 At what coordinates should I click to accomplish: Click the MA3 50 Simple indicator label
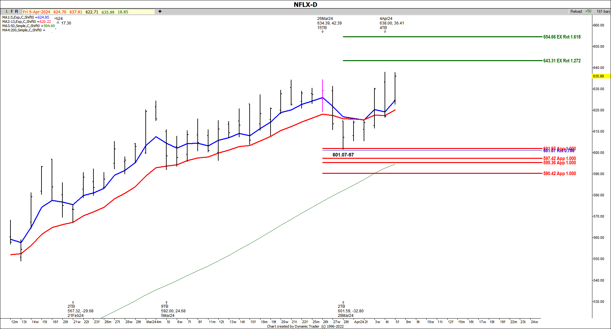28,26
